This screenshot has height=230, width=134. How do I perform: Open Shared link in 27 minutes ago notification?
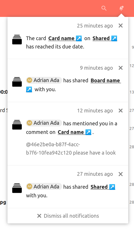(x=103, y=187)
